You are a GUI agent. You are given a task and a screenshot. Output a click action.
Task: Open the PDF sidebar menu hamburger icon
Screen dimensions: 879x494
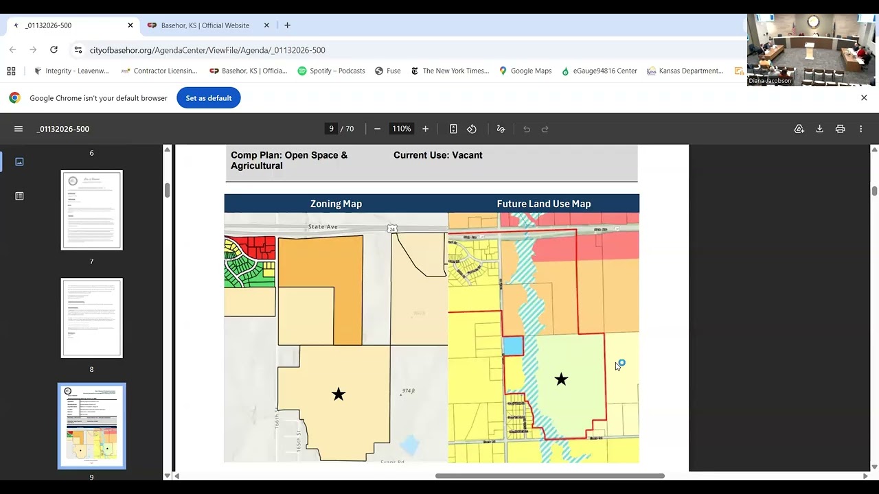pyautogui.click(x=19, y=129)
